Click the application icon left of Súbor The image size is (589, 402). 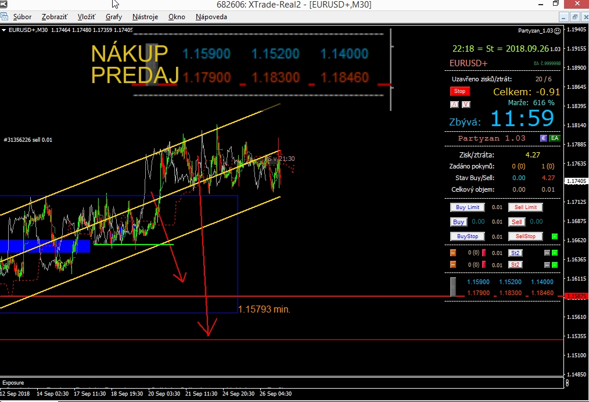[x=4, y=16]
